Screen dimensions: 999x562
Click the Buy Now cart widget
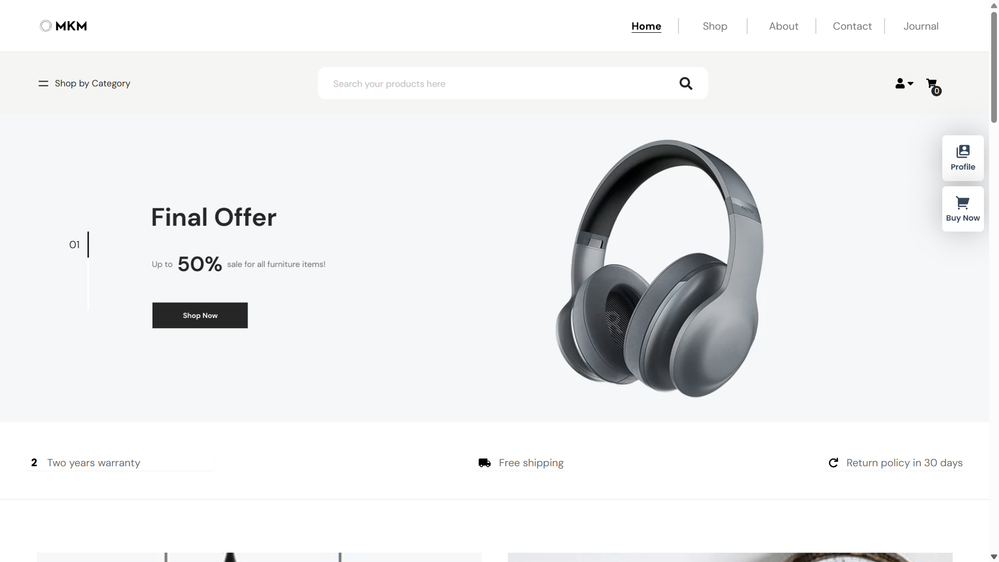[x=963, y=209]
